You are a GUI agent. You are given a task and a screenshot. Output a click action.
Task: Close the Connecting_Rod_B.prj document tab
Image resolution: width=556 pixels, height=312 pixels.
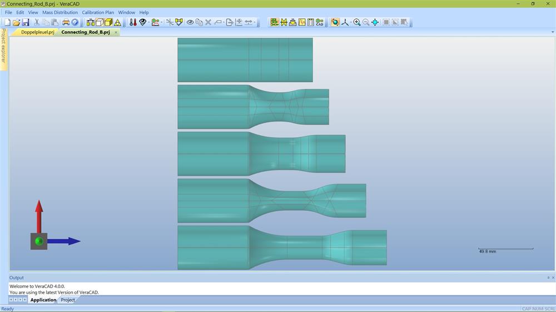(116, 32)
